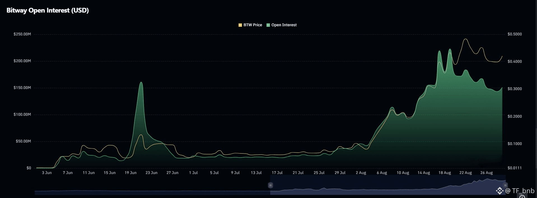Grab the right range slider handle
537x198 pixels.
[505, 185]
